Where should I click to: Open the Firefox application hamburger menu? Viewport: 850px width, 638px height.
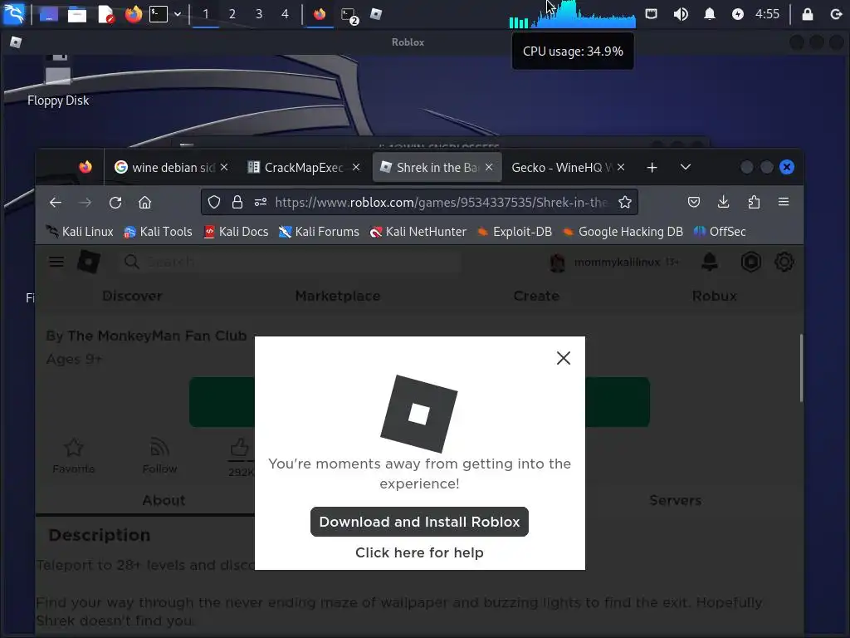pyautogui.click(x=784, y=203)
